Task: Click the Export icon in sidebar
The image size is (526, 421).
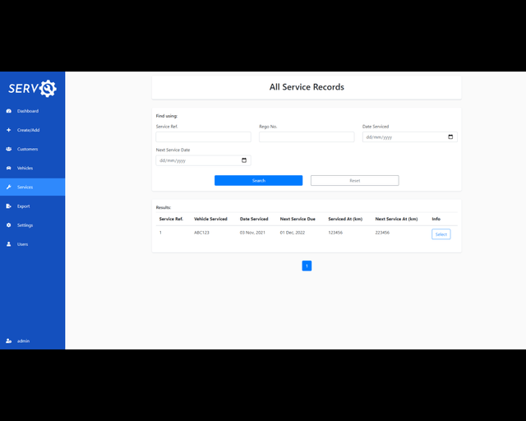Action: (x=8, y=206)
